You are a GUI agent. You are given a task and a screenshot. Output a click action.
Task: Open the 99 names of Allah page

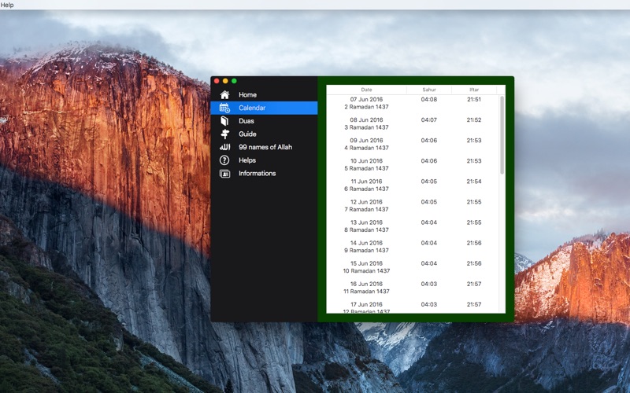[265, 147]
